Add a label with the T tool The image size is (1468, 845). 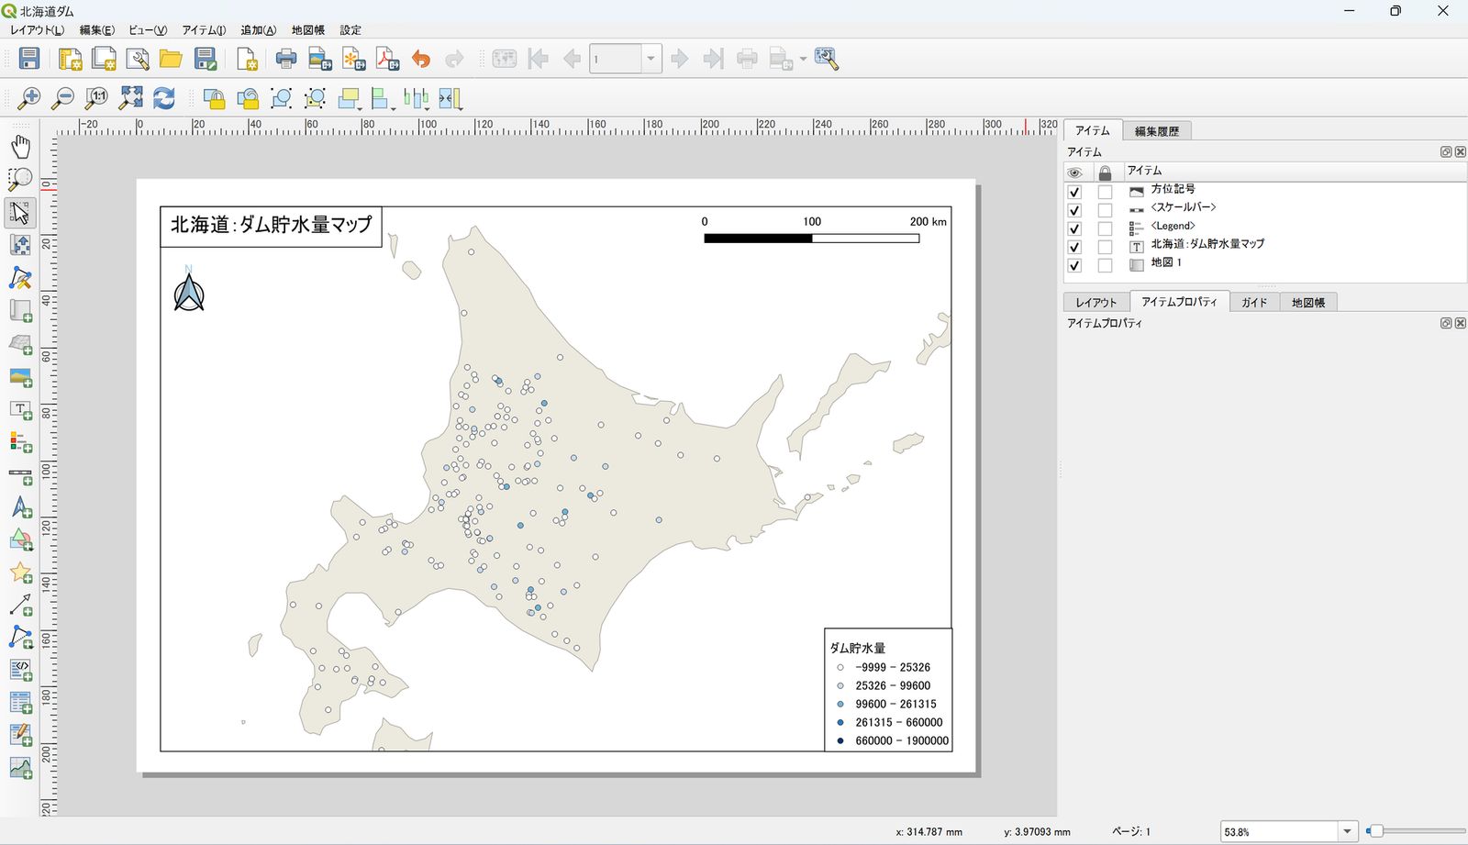click(20, 410)
